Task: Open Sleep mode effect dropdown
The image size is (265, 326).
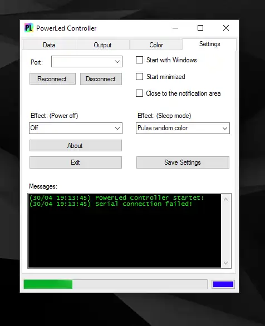Action: coord(183,129)
